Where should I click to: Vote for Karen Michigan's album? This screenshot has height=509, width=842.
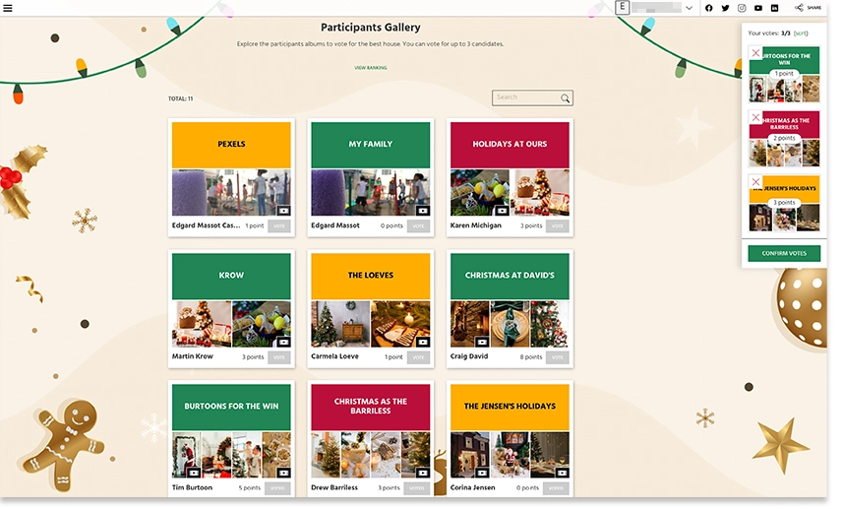[x=558, y=225]
